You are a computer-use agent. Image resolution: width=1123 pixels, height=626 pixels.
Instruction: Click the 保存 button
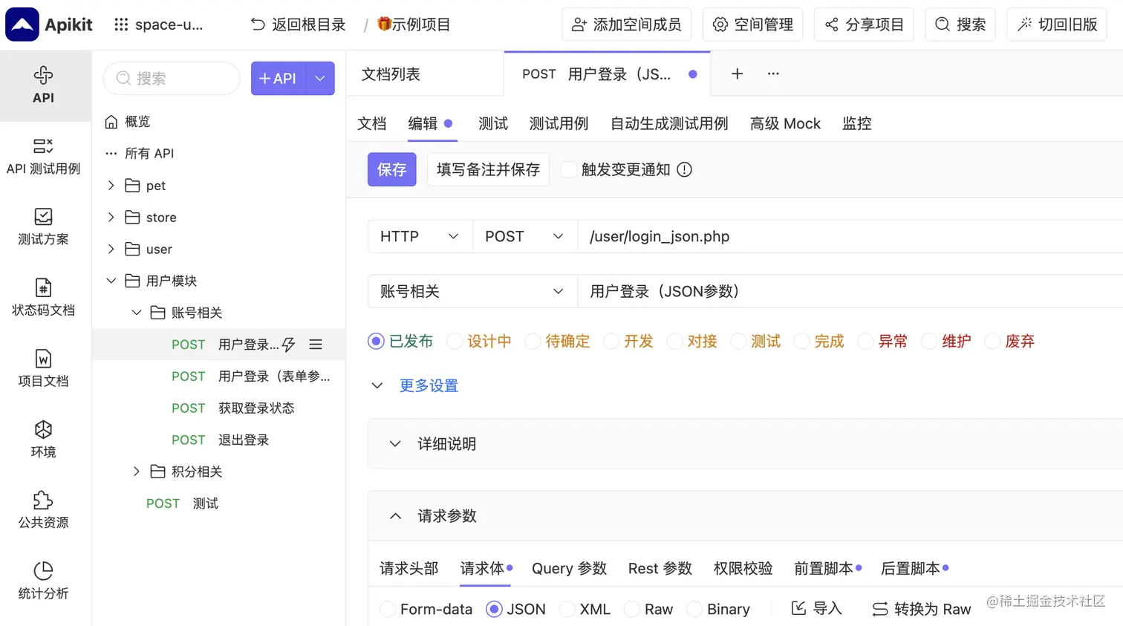click(391, 169)
